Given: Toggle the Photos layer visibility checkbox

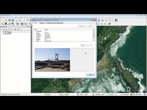Looking at the screenshot, I should point(3,32).
